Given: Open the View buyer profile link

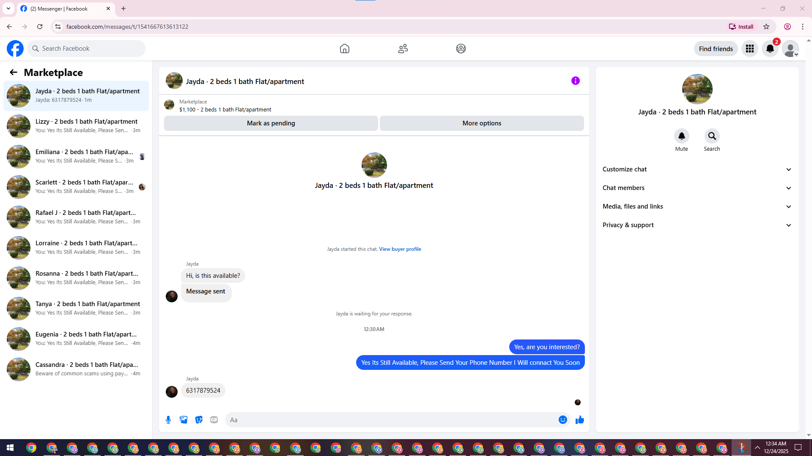Looking at the screenshot, I should click(400, 249).
